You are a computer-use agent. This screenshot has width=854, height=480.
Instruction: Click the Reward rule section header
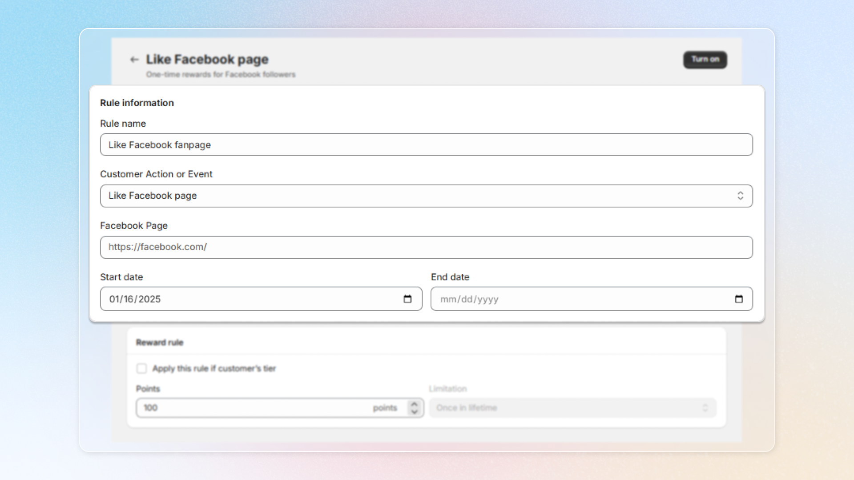pos(160,343)
